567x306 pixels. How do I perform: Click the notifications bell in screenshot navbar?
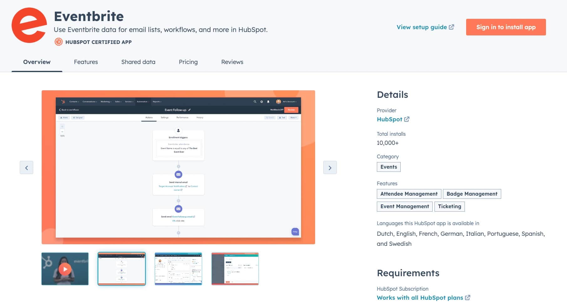[x=268, y=102]
